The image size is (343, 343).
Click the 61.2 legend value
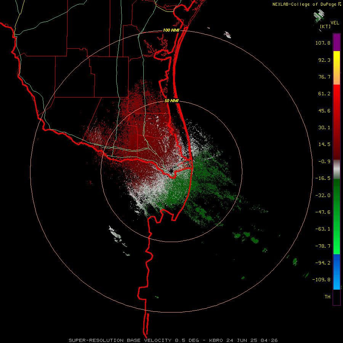point(324,94)
